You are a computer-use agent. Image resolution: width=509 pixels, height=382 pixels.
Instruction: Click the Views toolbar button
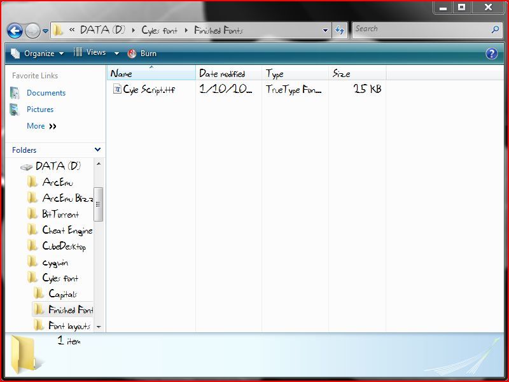[x=90, y=53]
